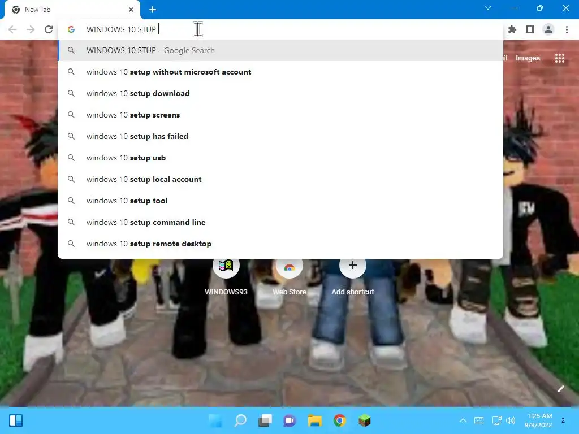Open the volume speaker tray icon
Viewport: 579px width, 434px height.
pyautogui.click(x=511, y=420)
